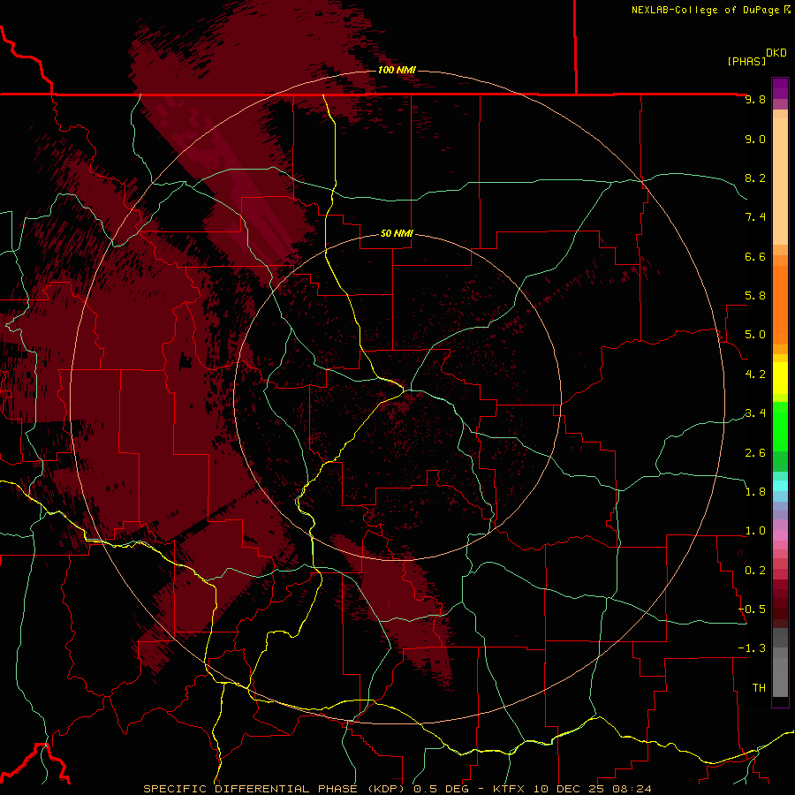Click the 10 DEC 25 08:24 timestamp
The width and height of the screenshot is (795, 795).
click(x=592, y=789)
